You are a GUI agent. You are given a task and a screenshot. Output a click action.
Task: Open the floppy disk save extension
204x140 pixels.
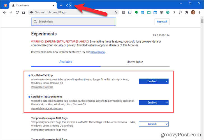(149, 12)
